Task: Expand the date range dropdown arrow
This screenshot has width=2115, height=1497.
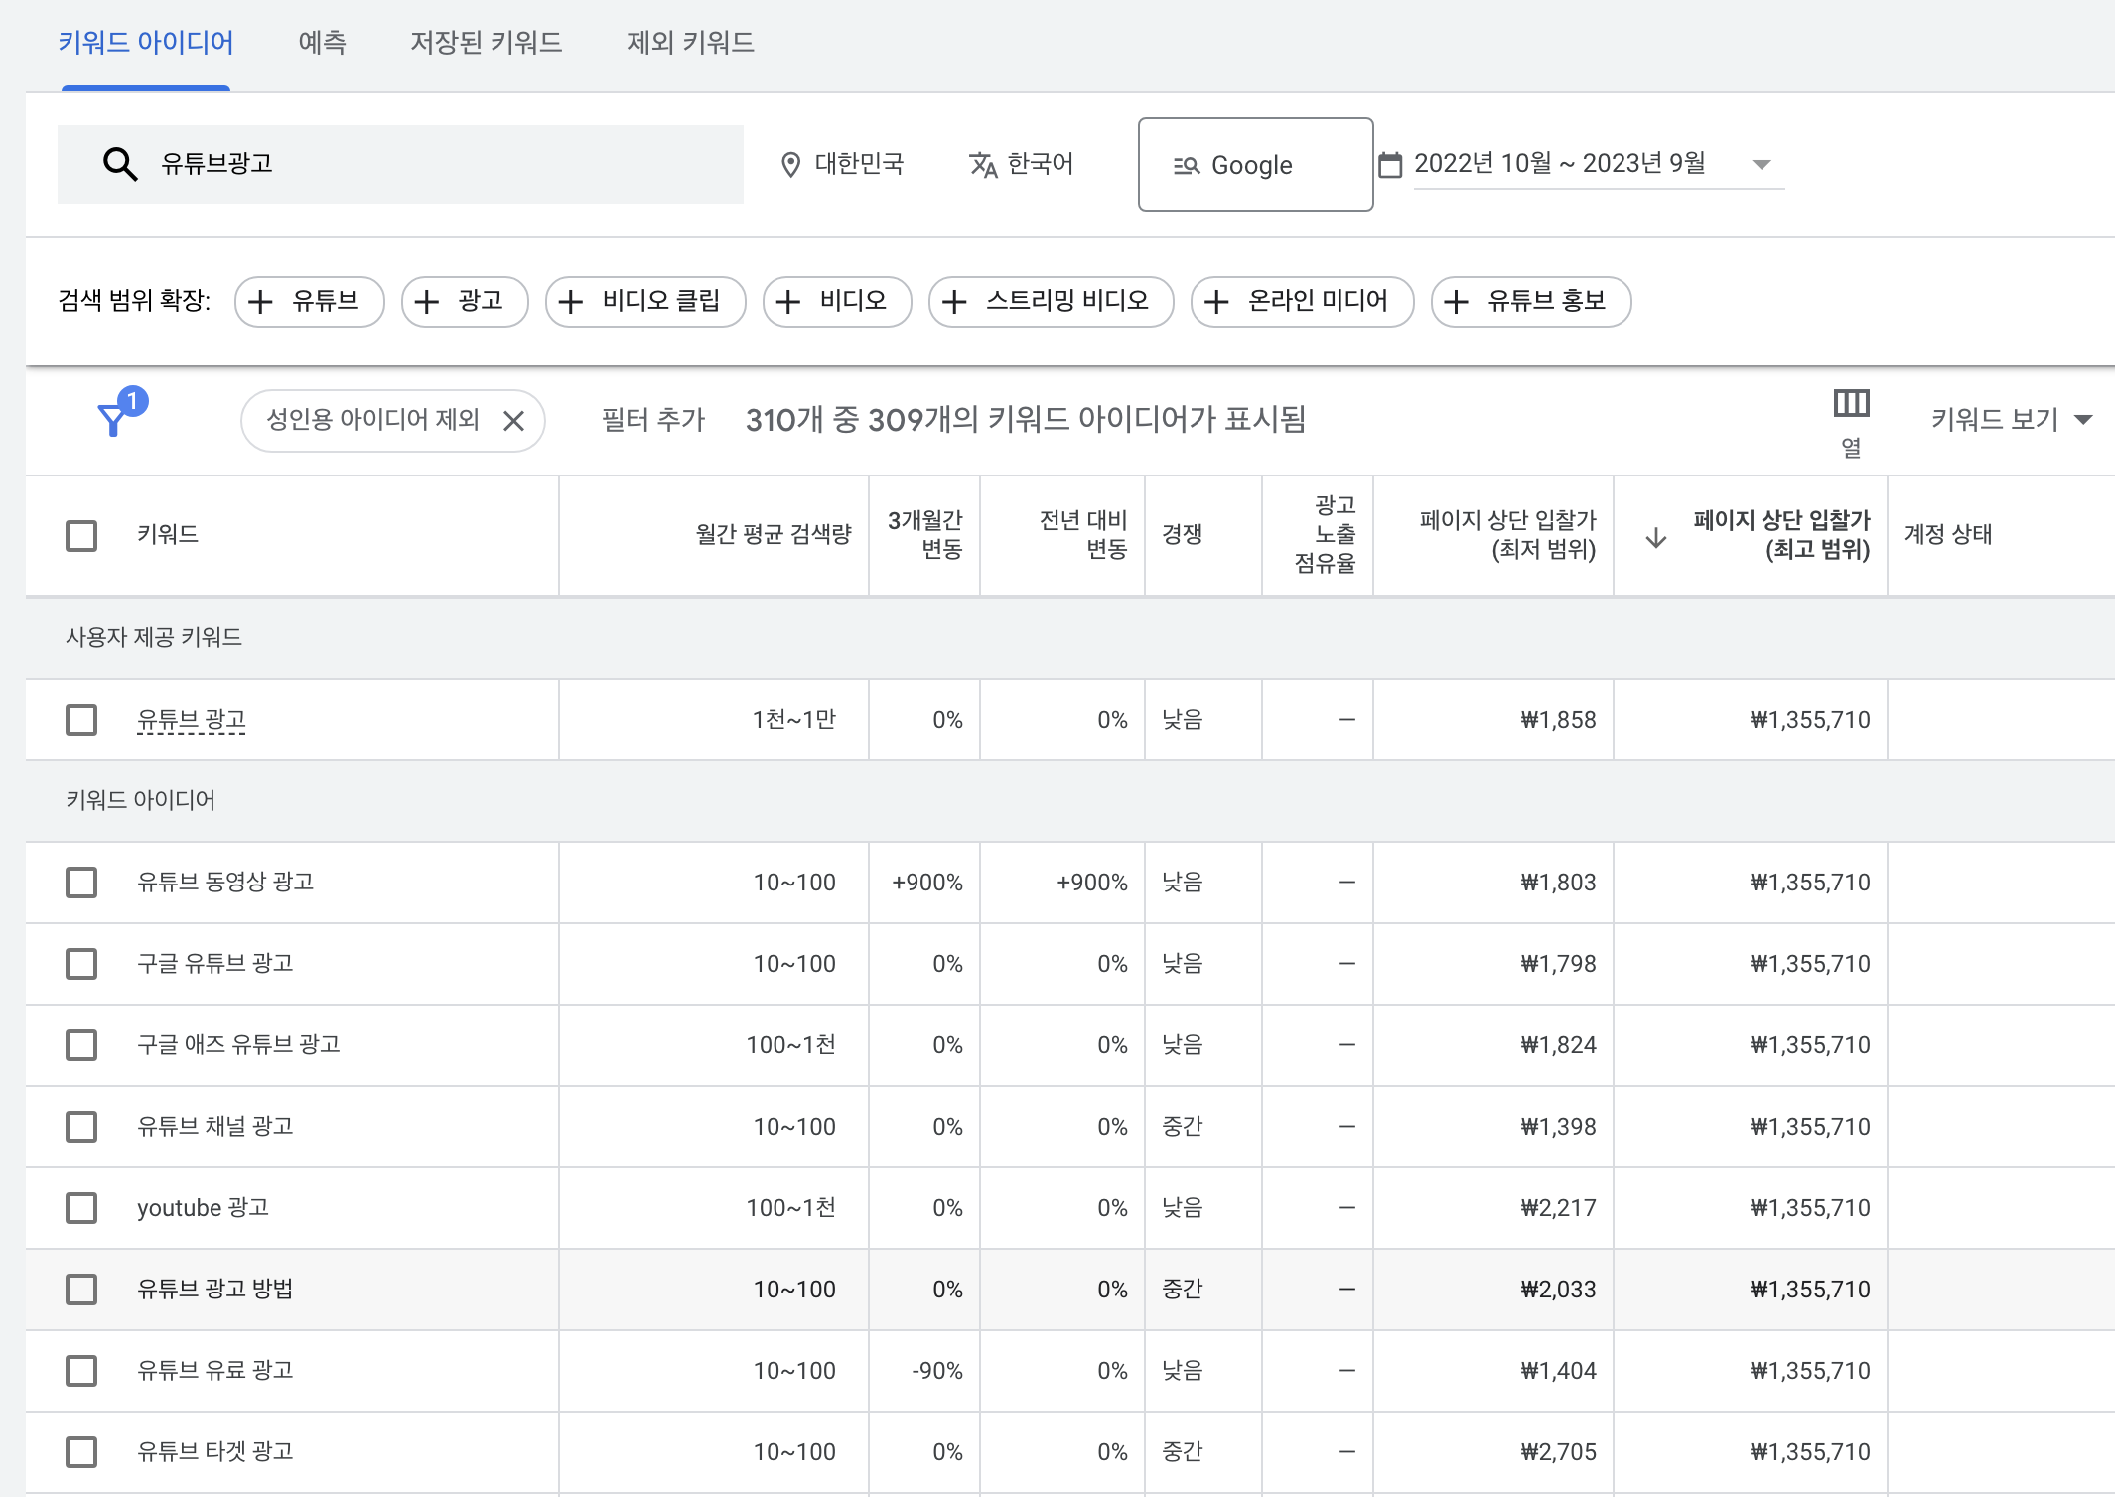Action: pos(1761,165)
